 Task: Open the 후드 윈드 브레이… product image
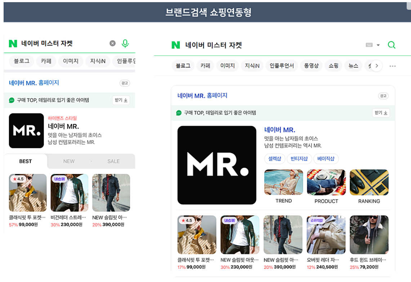coord(369,234)
